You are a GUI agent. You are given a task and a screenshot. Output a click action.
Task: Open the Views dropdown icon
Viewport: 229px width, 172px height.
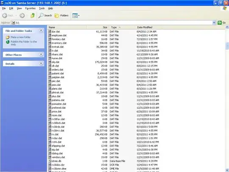click(x=76, y=16)
